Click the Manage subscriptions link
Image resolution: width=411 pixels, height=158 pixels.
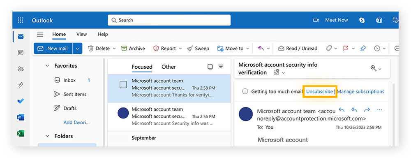[x=361, y=92]
